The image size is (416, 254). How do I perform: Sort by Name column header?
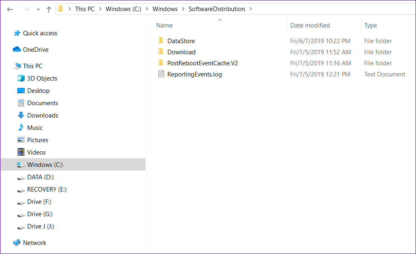pyautogui.click(x=164, y=25)
